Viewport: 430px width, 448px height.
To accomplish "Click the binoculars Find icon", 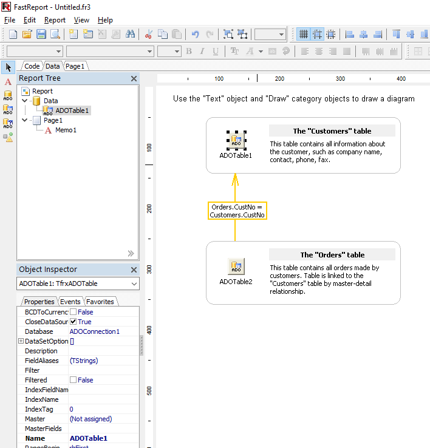I will pos(130,34).
